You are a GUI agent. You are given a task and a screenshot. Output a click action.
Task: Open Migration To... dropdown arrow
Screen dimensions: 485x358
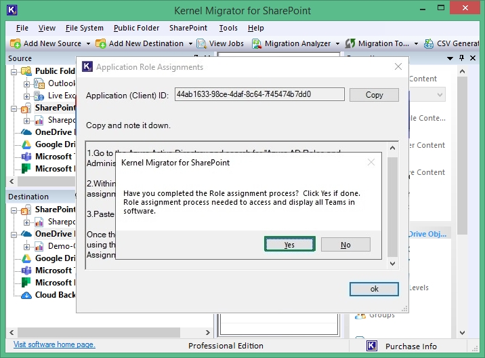(x=417, y=44)
